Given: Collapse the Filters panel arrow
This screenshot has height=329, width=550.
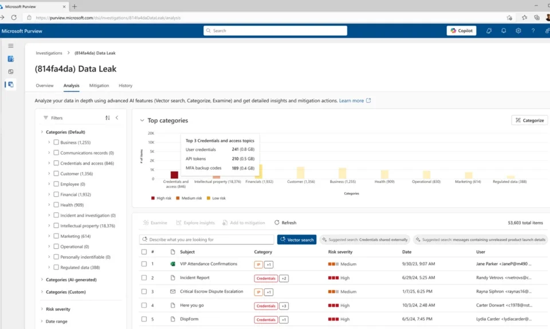Looking at the screenshot, I should pyautogui.click(x=117, y=118).
